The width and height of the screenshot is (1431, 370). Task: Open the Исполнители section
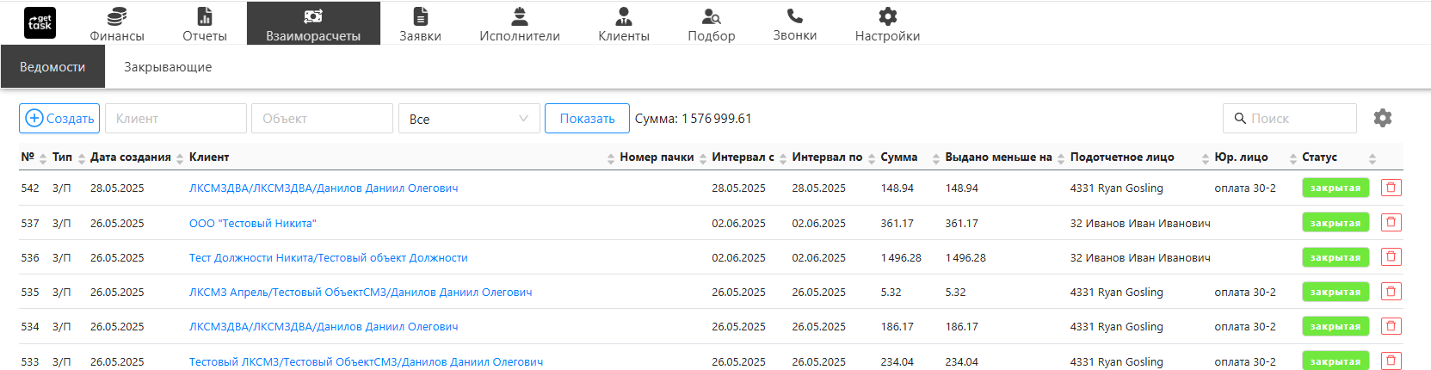point(520,24)
